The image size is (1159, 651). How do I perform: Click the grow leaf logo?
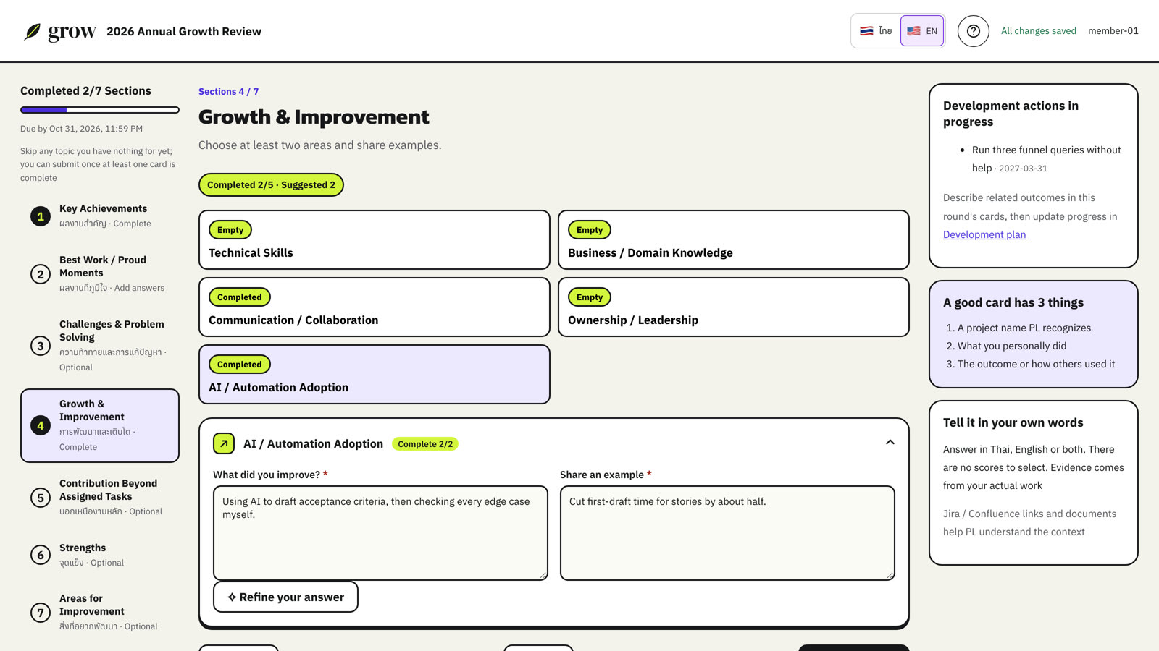click(60, 32)
